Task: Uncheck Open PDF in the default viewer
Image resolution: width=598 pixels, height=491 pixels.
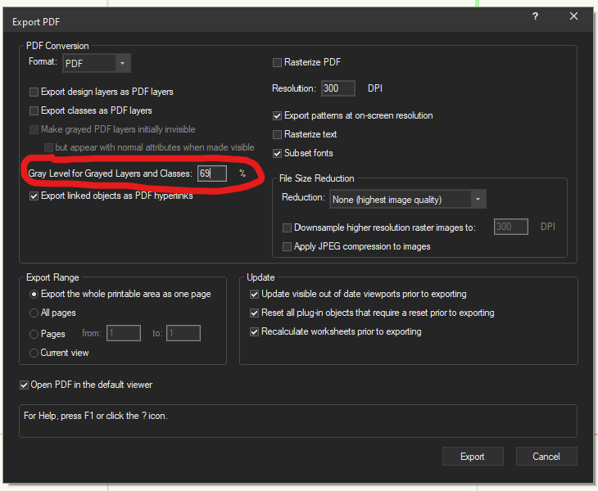Action: tap(25, 385)
